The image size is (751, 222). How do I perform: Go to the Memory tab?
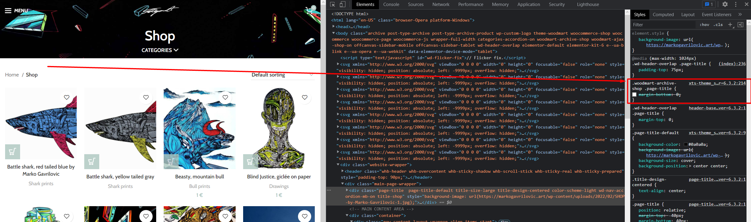tap(500, 4)
